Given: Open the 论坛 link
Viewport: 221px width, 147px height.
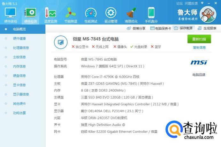Looking at the screenshot, I should pos(179,4).
